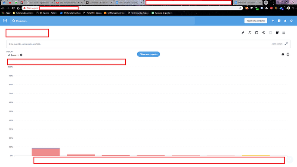Click the ABRIR EDITOR link
Viewport: 297px width, 167px height.
point(277,44)
